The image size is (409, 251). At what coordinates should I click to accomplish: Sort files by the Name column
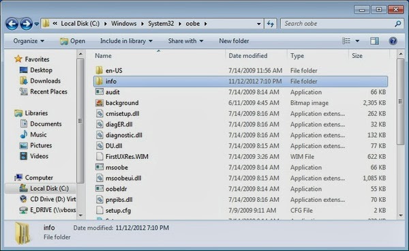click(103, 56)
